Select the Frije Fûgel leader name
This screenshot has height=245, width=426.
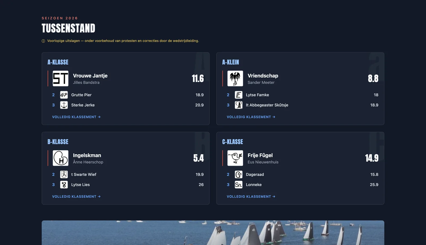pos(260,155)
